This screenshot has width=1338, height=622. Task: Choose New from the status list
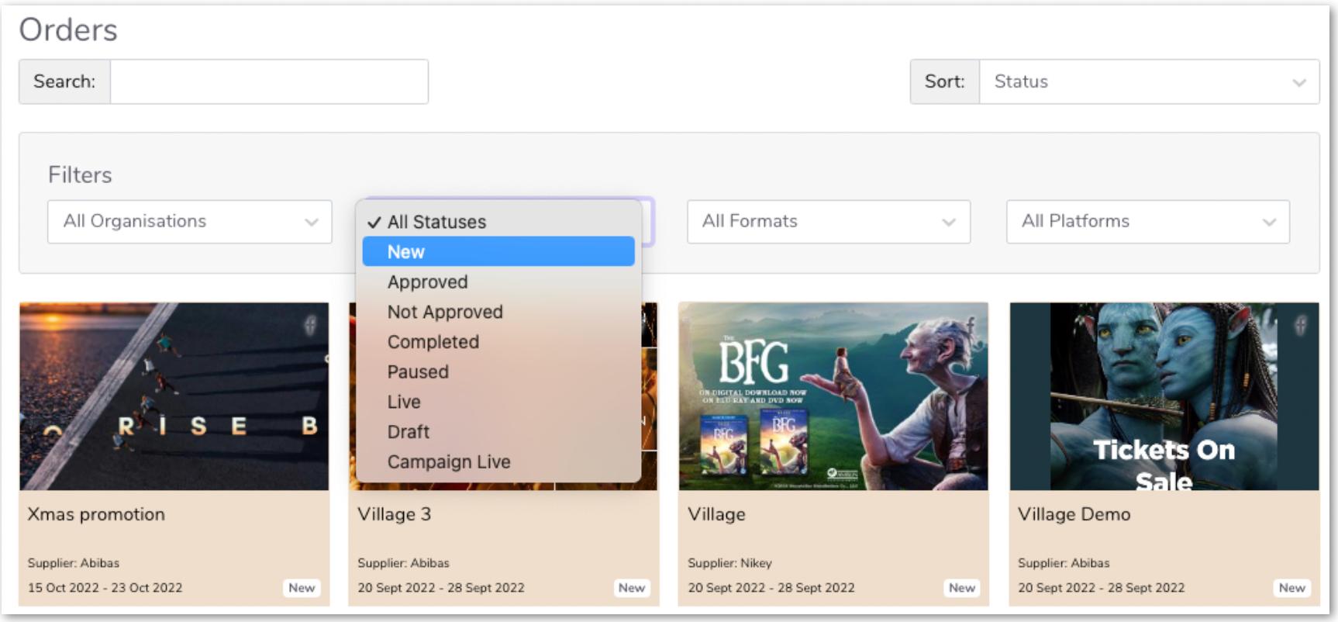[x=498, y=252]
